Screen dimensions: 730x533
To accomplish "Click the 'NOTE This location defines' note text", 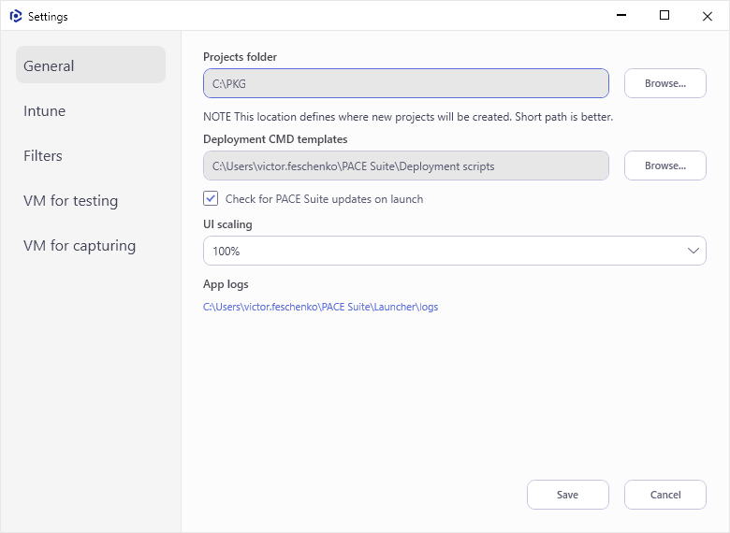I will pyautogui.click(x=408, y=117).
